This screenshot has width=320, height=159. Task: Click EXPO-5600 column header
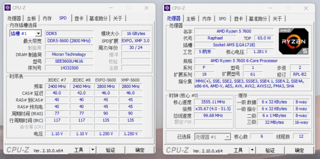point(106,80)
